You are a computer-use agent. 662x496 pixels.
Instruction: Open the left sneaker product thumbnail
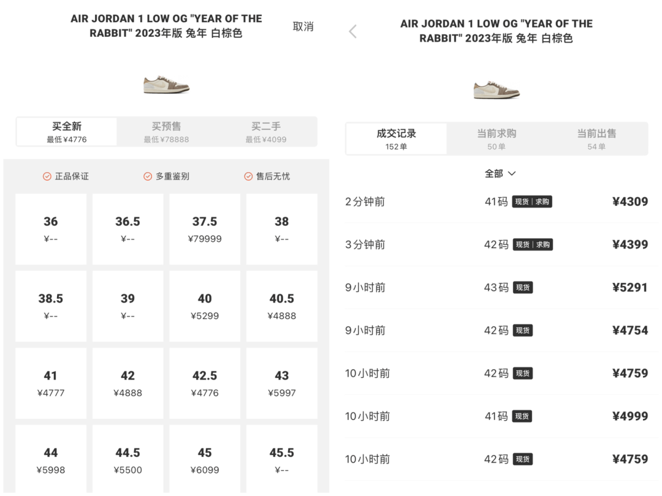[x=166, y=85]
